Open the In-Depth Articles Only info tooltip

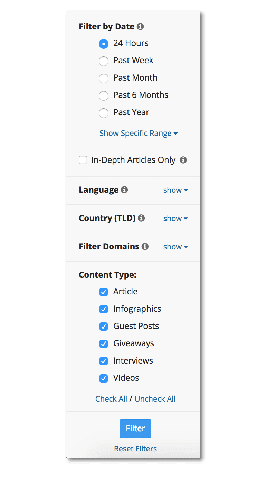click(183, 160)
